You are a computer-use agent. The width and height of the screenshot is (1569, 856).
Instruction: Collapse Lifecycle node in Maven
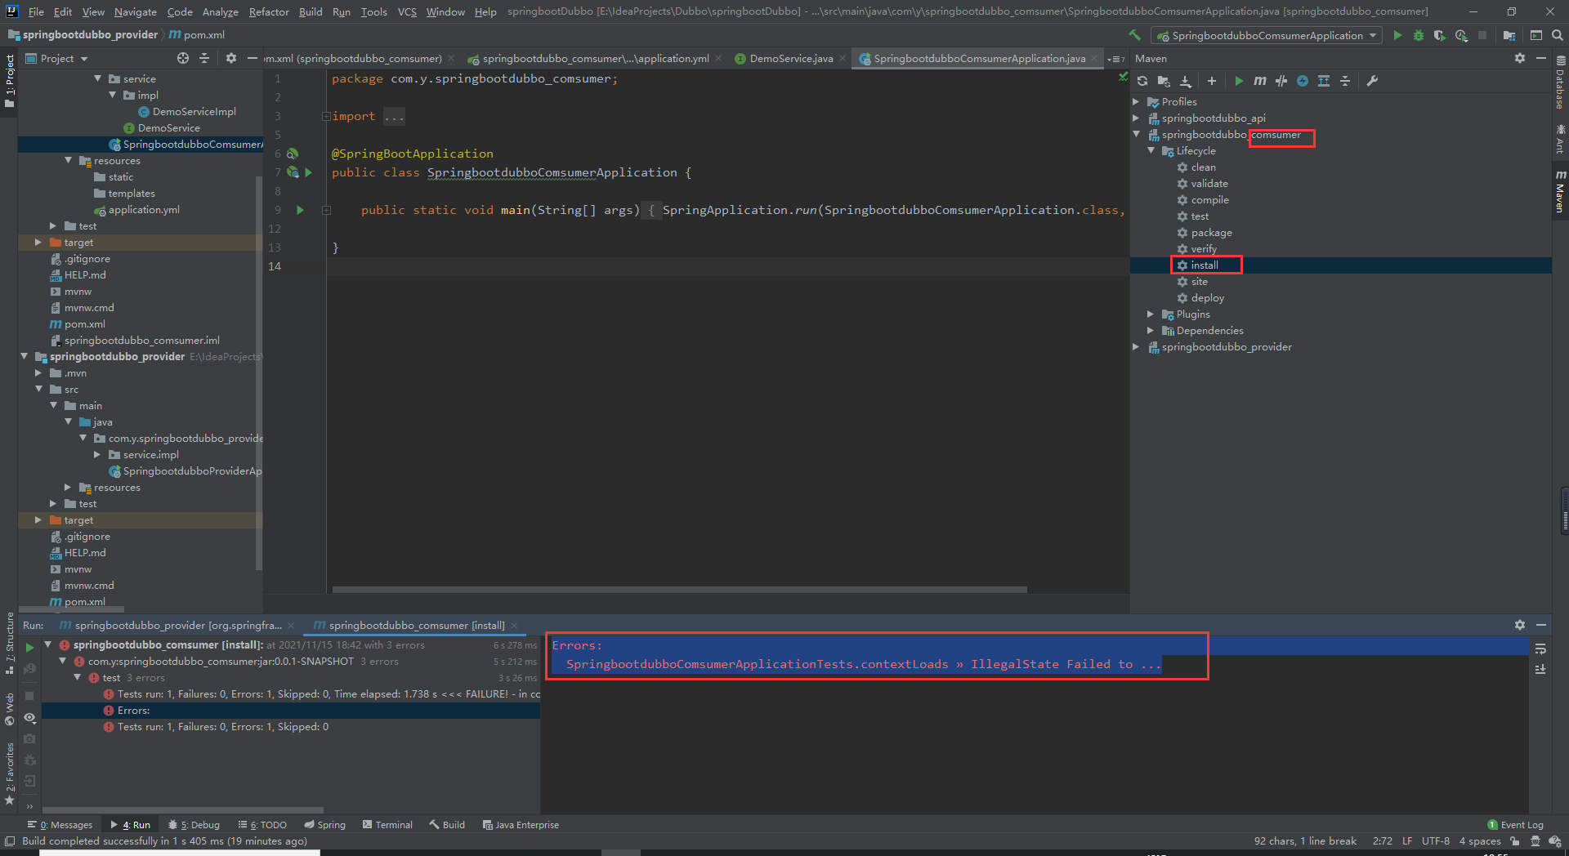coord(1151,151)
